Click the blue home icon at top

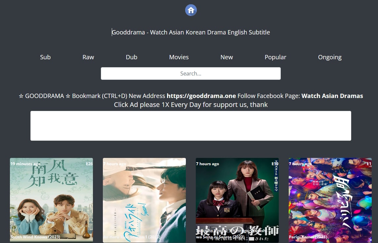[x=191, y=10]
